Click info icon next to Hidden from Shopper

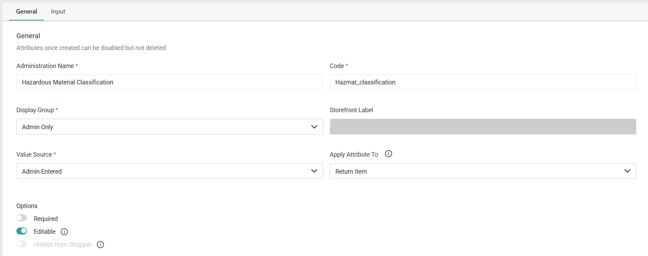[x=101, y=245]
